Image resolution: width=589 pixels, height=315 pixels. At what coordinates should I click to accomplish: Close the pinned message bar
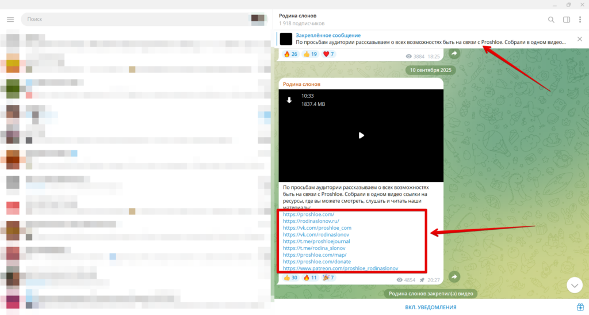[x=580, y=39]
